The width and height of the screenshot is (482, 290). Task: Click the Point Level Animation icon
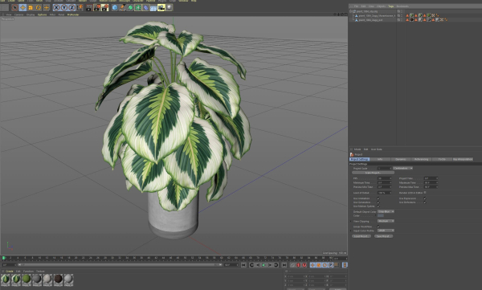pos(337,265)
